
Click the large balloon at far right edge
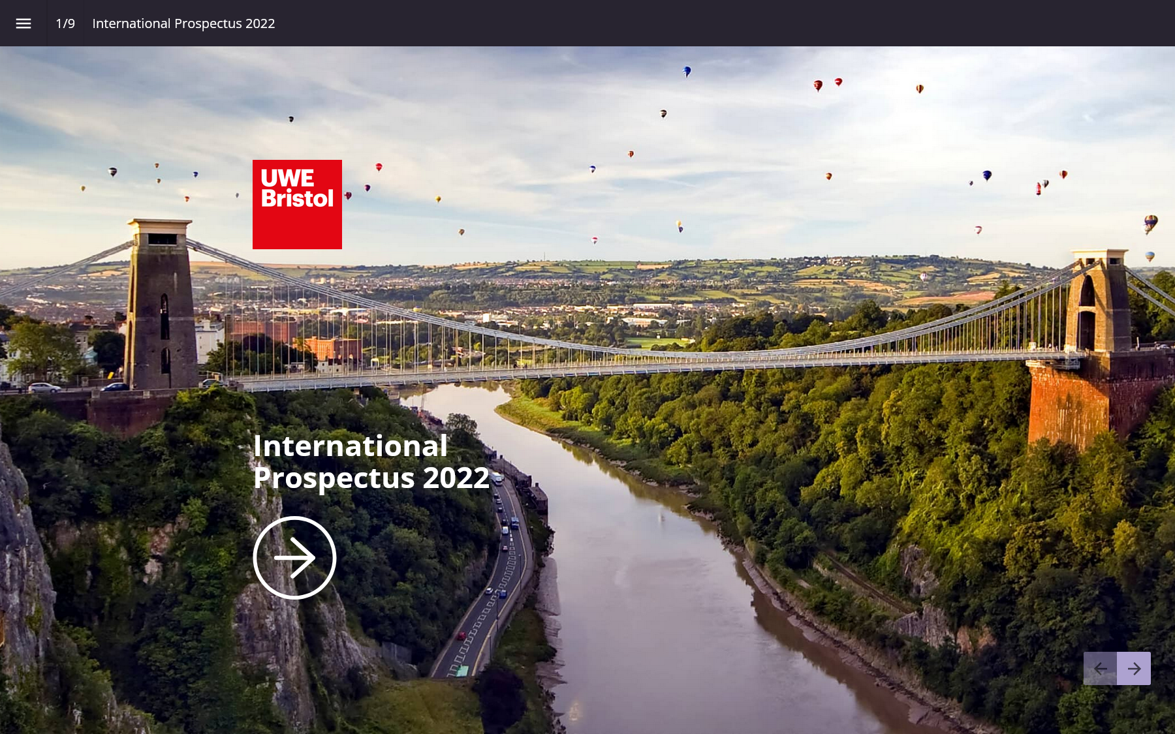click(x=1151, y=223)
